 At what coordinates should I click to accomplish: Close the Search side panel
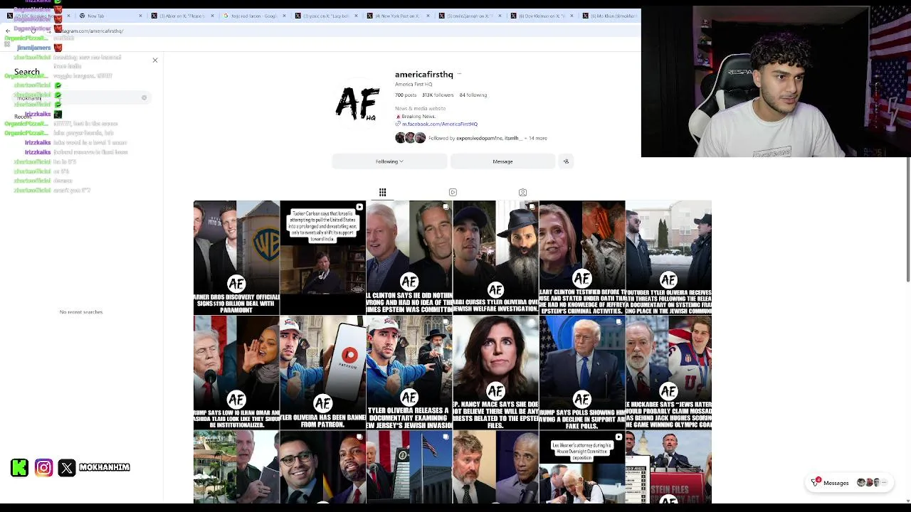(x=155, y=60)
